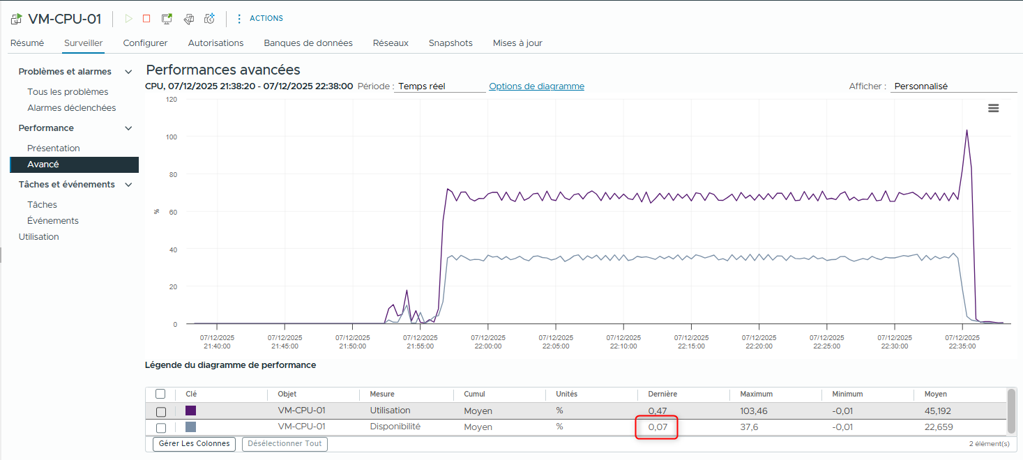Click the purple Utilisation color swatch
Image resolution: width=1023 pixels, height=460 pixels.
point(190,411)
